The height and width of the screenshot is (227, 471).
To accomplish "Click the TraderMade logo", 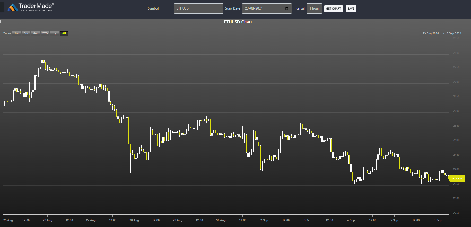I will tap(31, 7).
